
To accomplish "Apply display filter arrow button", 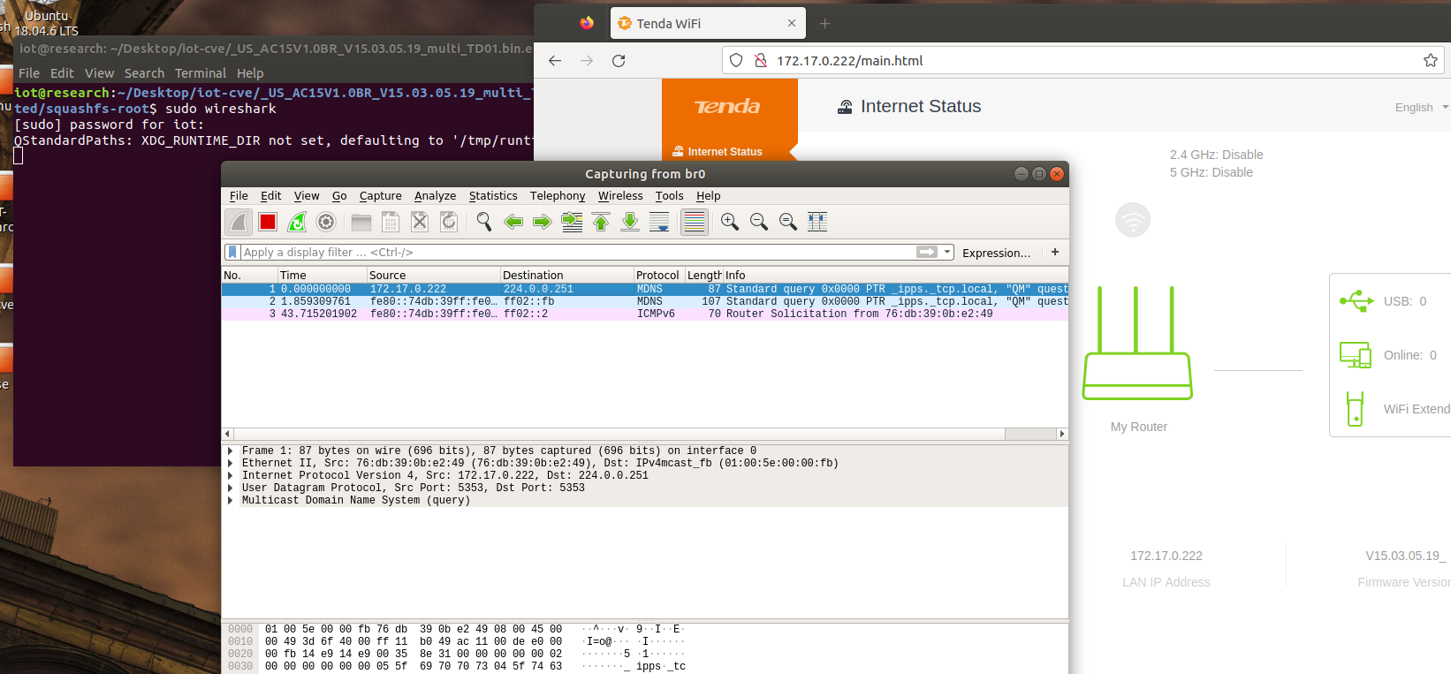I will pos(927,252).
